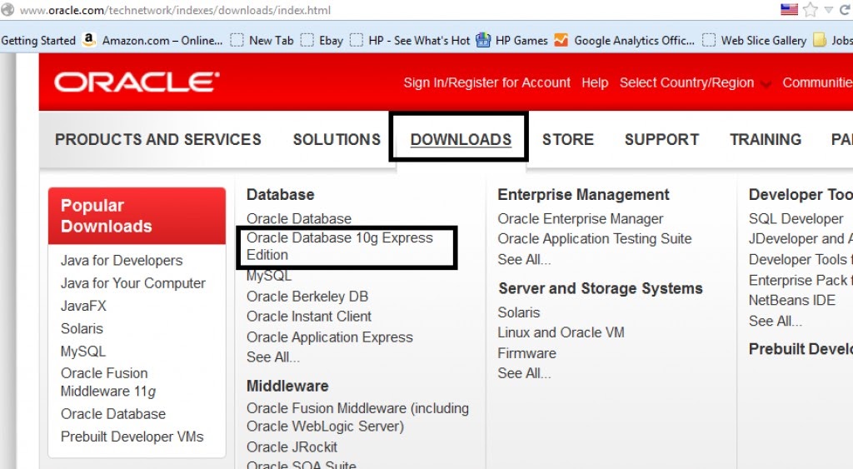Open Prebuilt Developer VMs link
The height and width of the screenshot is (469, 853).
132,437
